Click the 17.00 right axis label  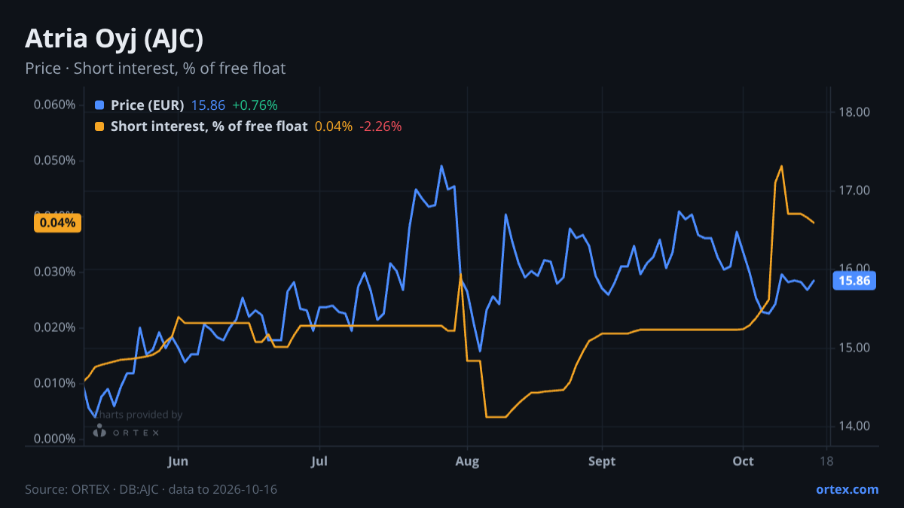(x=854, y=190)
